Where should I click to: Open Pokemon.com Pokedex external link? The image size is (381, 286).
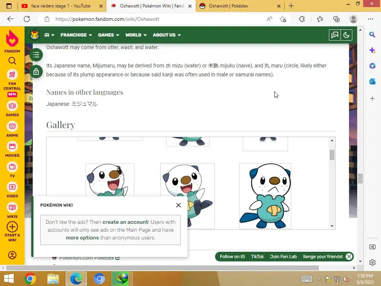coord(89,258)
